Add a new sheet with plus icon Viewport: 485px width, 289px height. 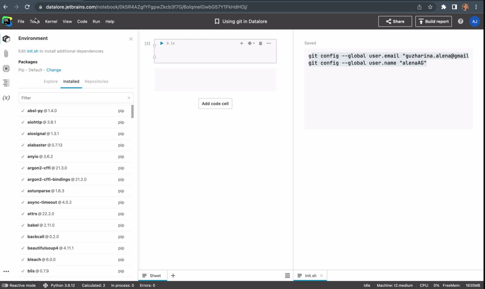[173, 276]
